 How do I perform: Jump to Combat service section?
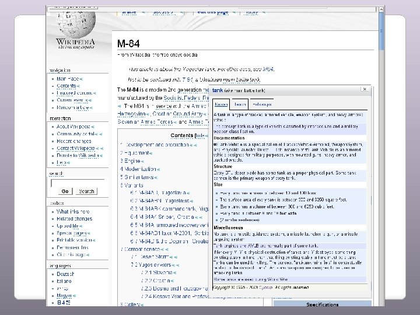pos(141,249)
